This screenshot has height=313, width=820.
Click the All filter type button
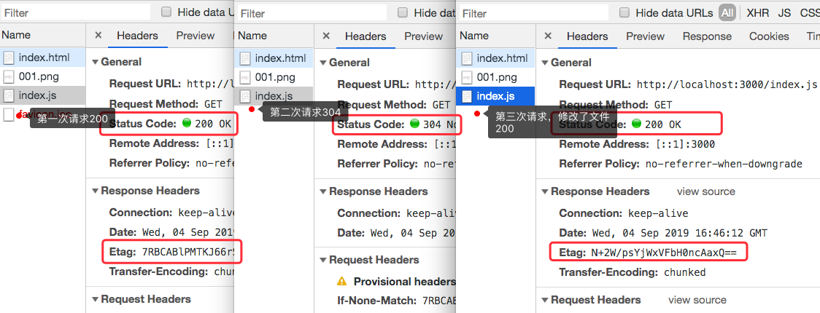point(727,12)
